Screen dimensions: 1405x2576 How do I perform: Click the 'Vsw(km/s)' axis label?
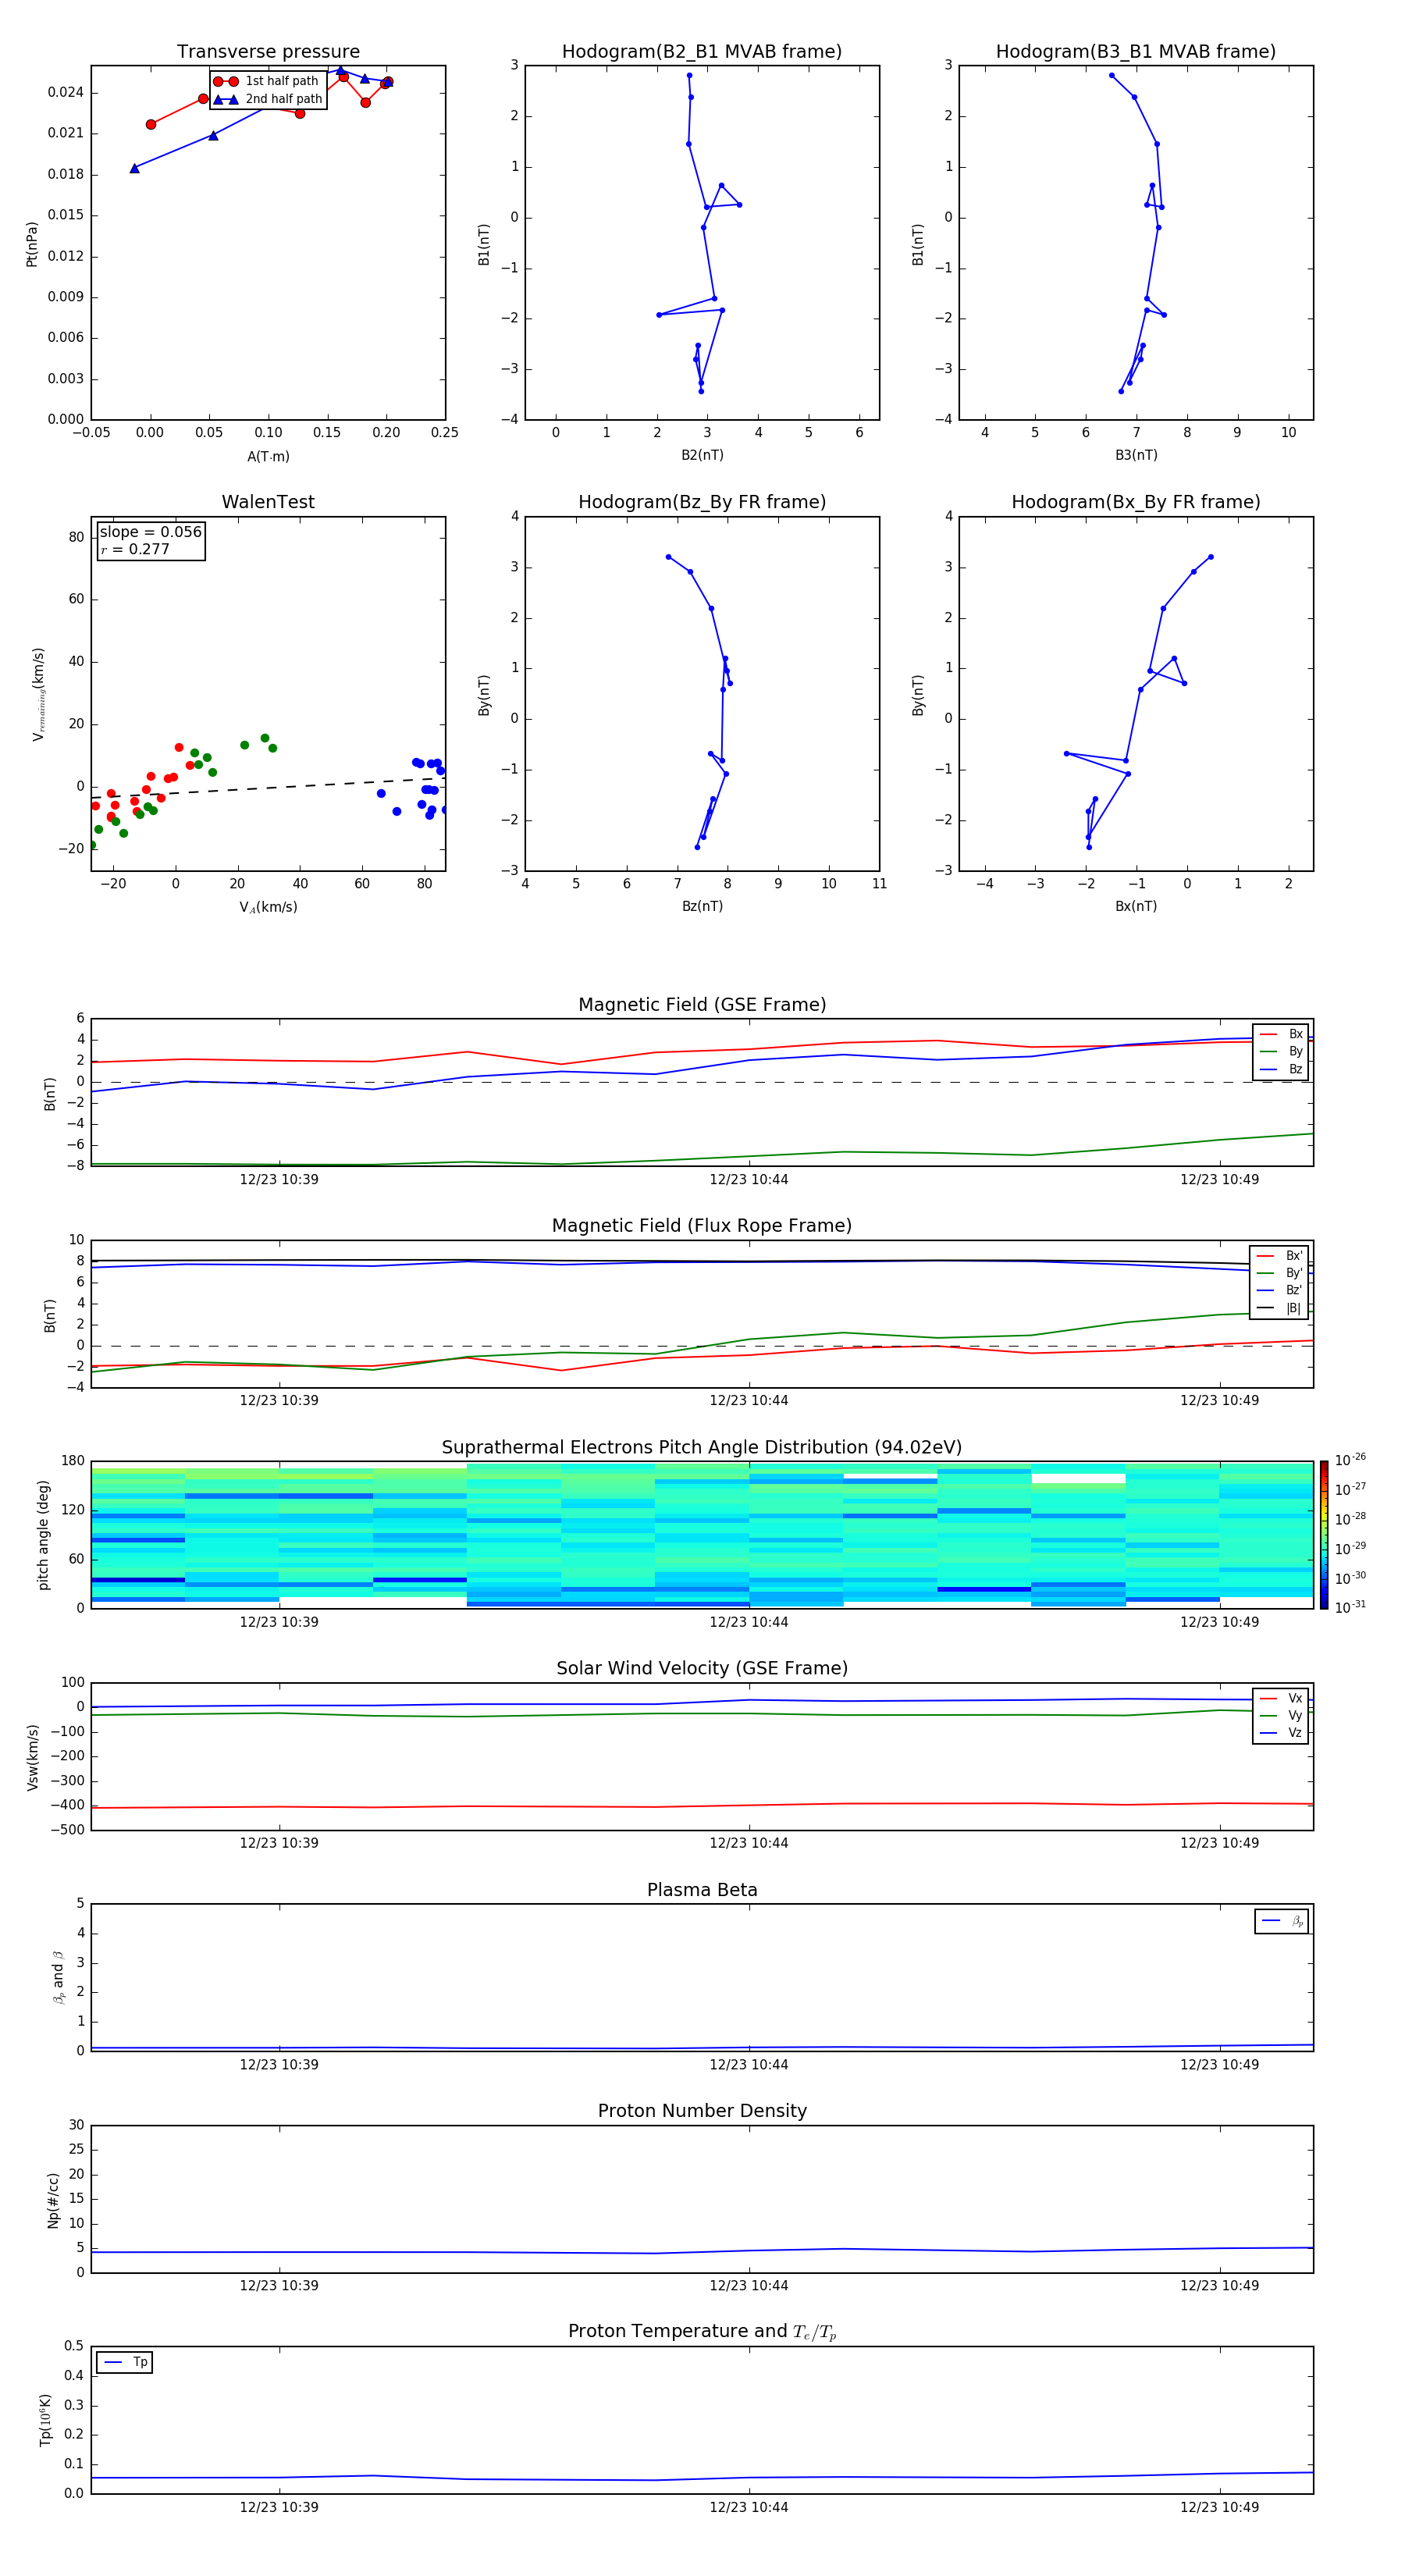33,1757
